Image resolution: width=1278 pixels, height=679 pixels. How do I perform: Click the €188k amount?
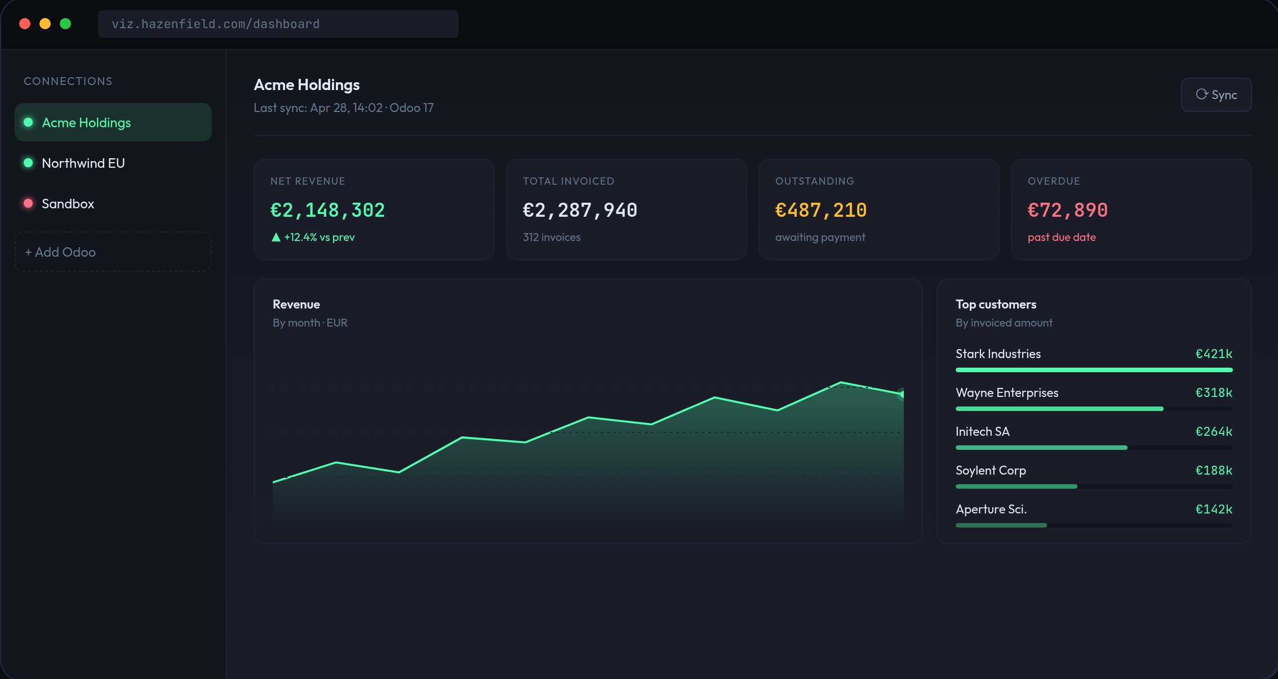(1214, 470)
